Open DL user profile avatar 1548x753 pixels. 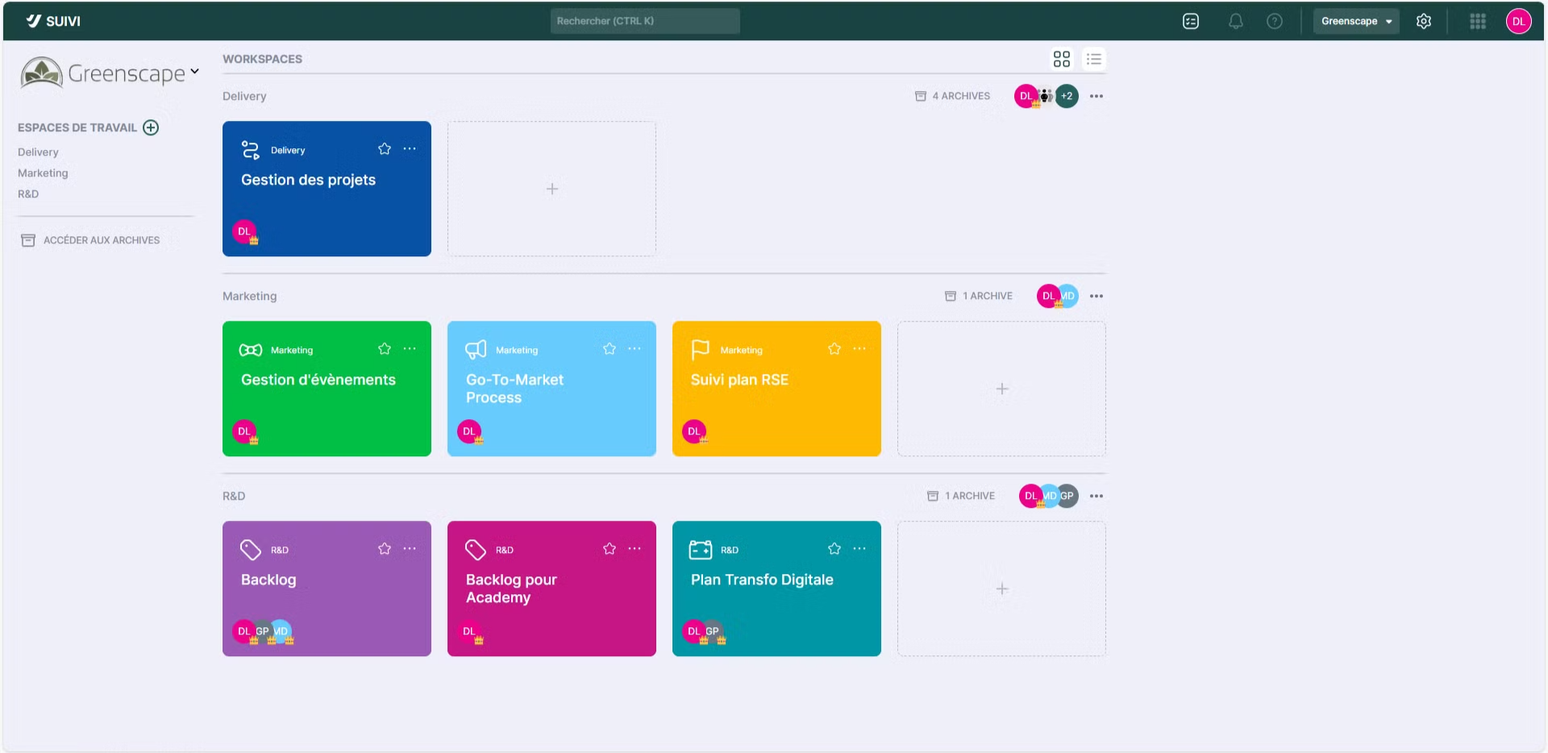pos(1518,22)
